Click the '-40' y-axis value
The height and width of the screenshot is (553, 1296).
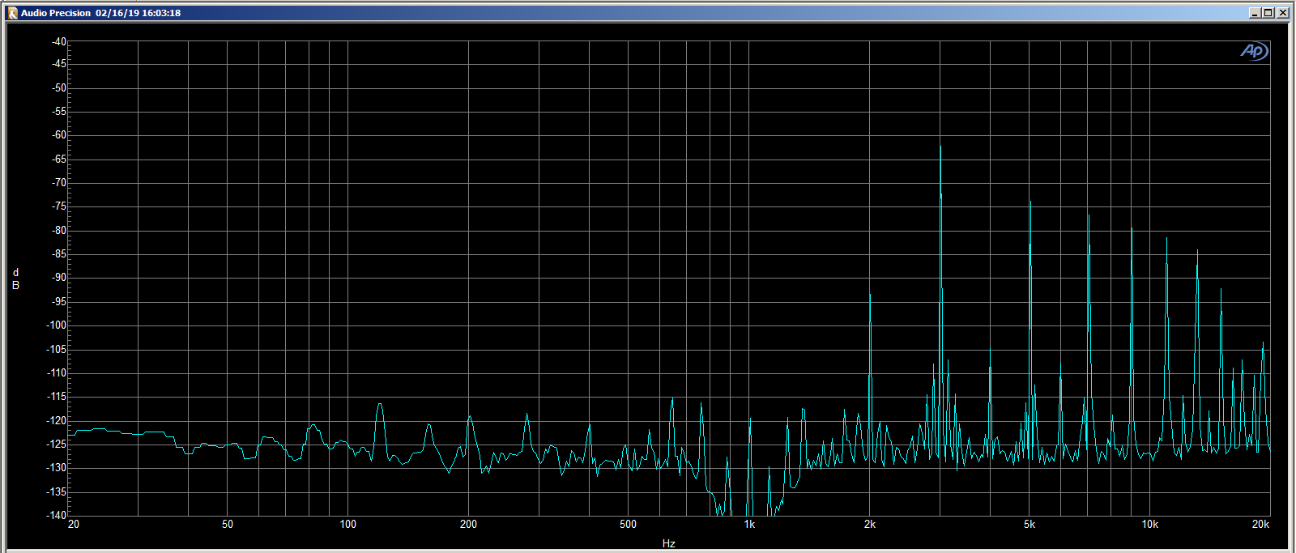click(59, 41)
